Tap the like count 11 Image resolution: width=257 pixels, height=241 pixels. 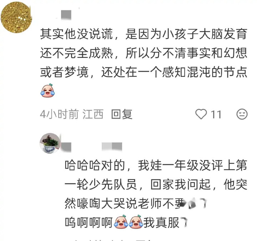point(216,114)
